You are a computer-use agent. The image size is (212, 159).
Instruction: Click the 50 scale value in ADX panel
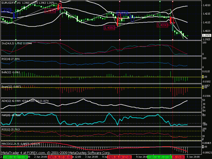(x=204, y=100)
